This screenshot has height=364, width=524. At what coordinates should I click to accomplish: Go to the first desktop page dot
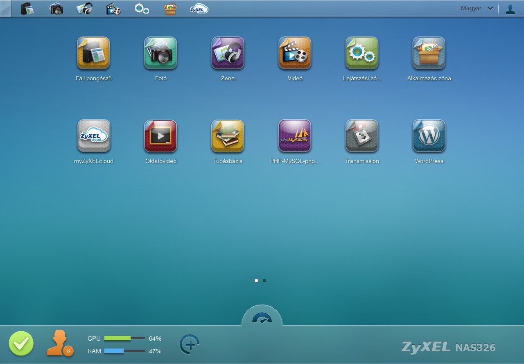pos(256,280)
